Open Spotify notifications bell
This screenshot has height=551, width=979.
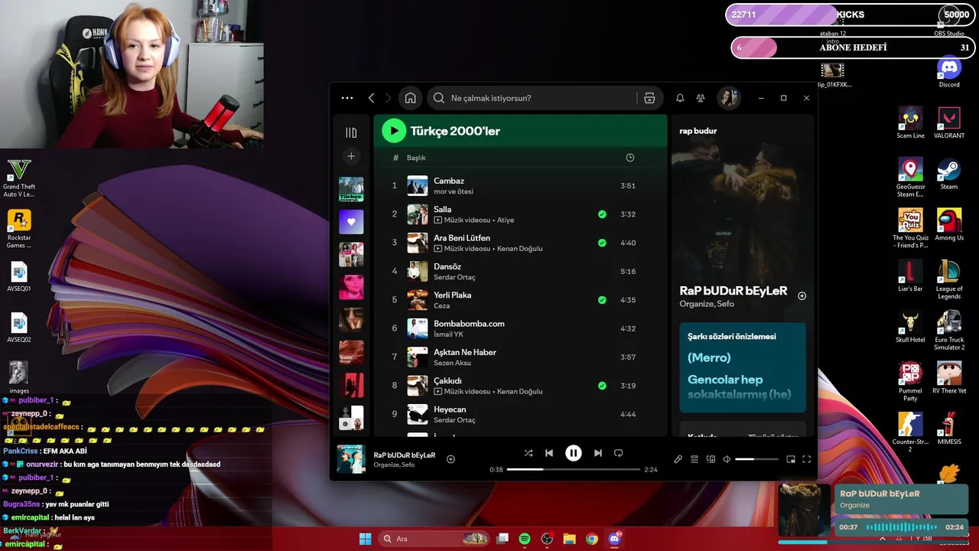point(680,98)
